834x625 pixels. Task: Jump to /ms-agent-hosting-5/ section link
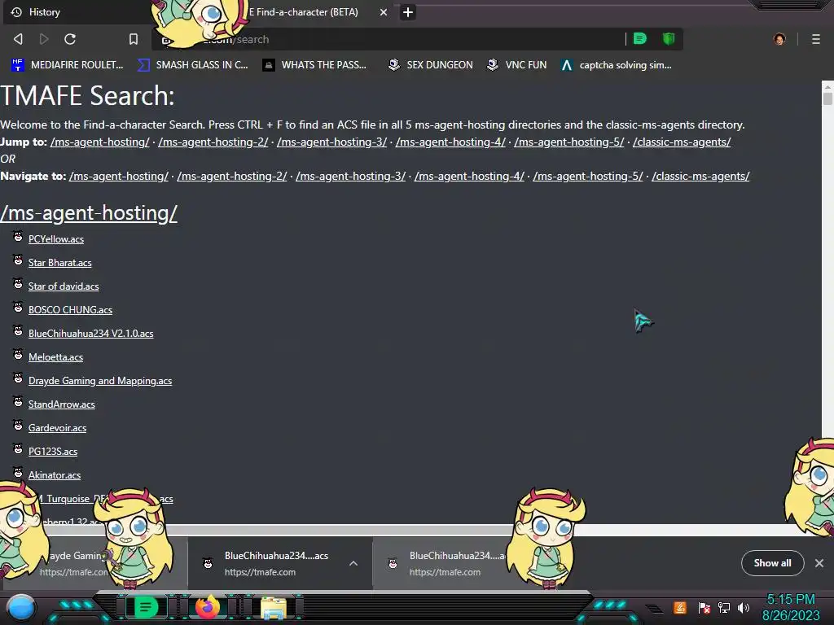tap(569, 142)
